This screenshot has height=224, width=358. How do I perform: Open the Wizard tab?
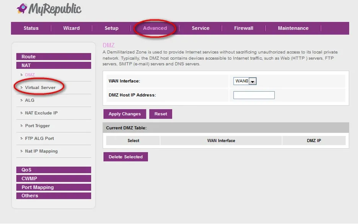point(72,28)
